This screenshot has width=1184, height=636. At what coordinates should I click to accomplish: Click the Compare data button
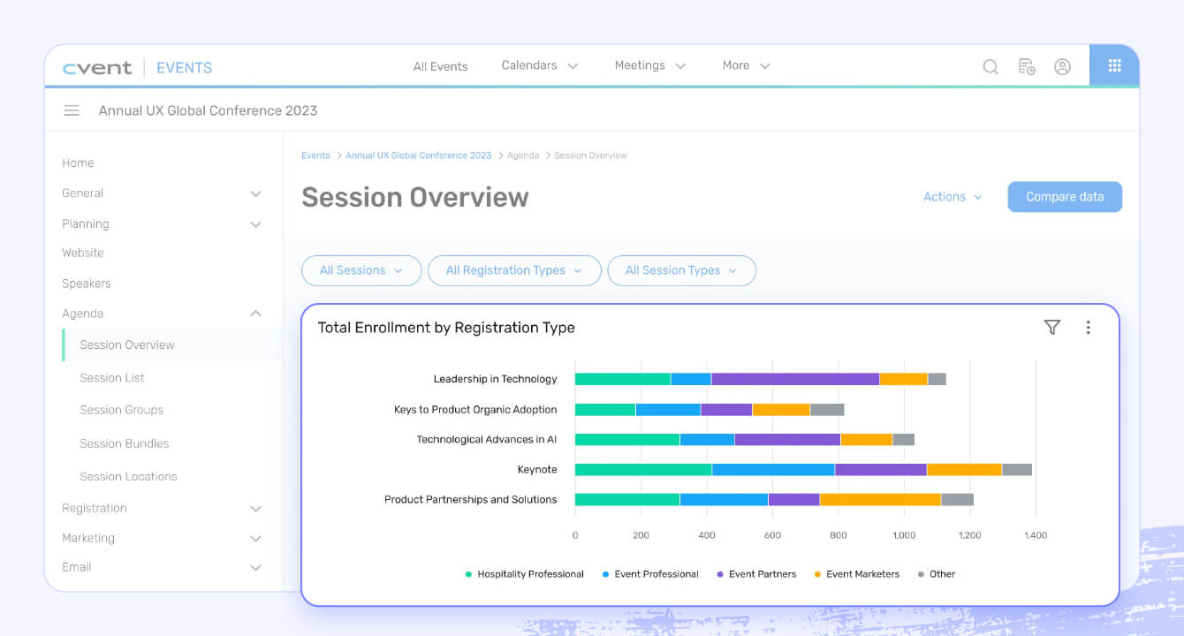pos(1065,197)
